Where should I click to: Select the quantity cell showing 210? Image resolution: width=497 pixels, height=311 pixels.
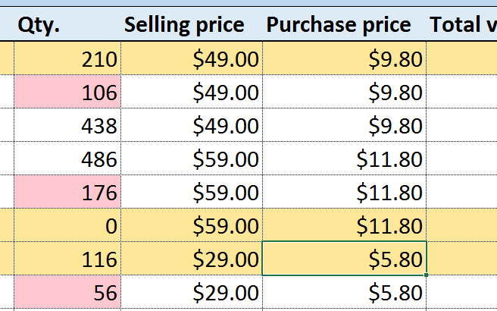(x=67, y=58)
